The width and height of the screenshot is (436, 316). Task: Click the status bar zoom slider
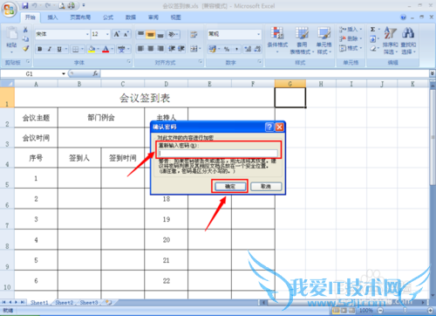point(405,311)
